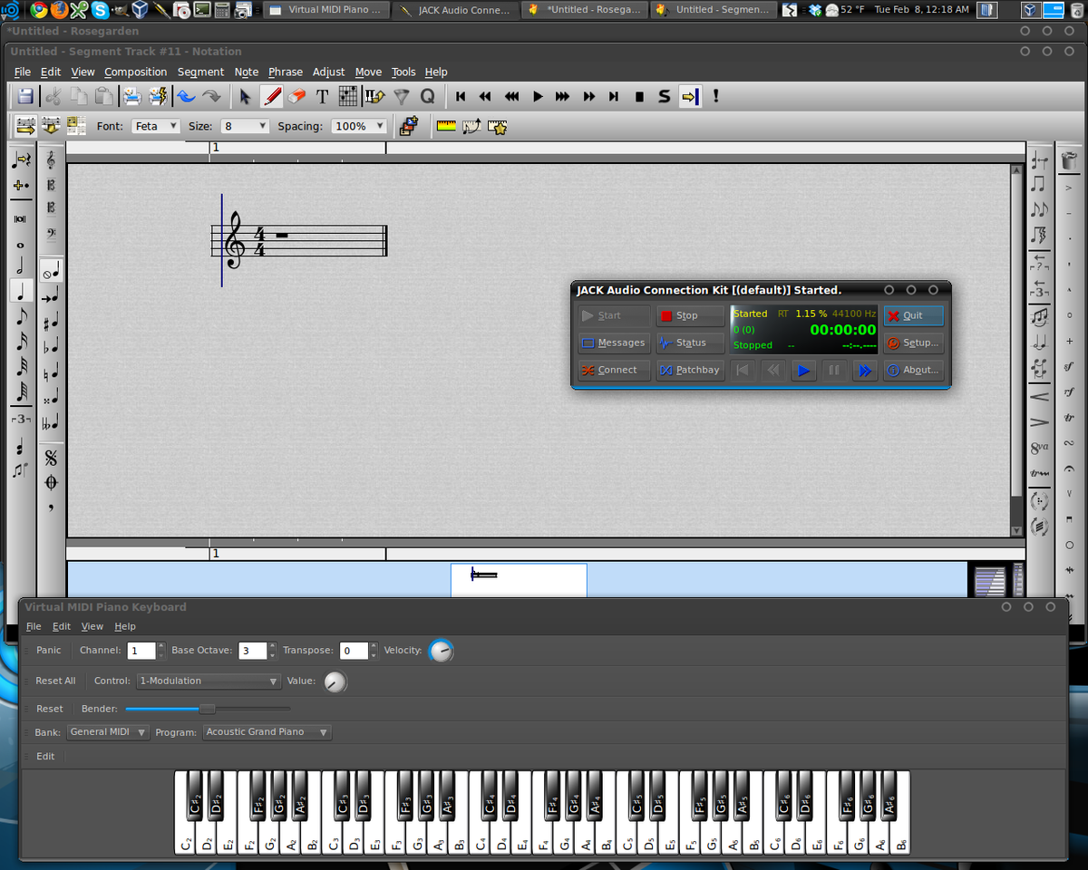Open the JACK Patchbay
The width and height of the screenshot is (1088, 870).
coord(690,370)
